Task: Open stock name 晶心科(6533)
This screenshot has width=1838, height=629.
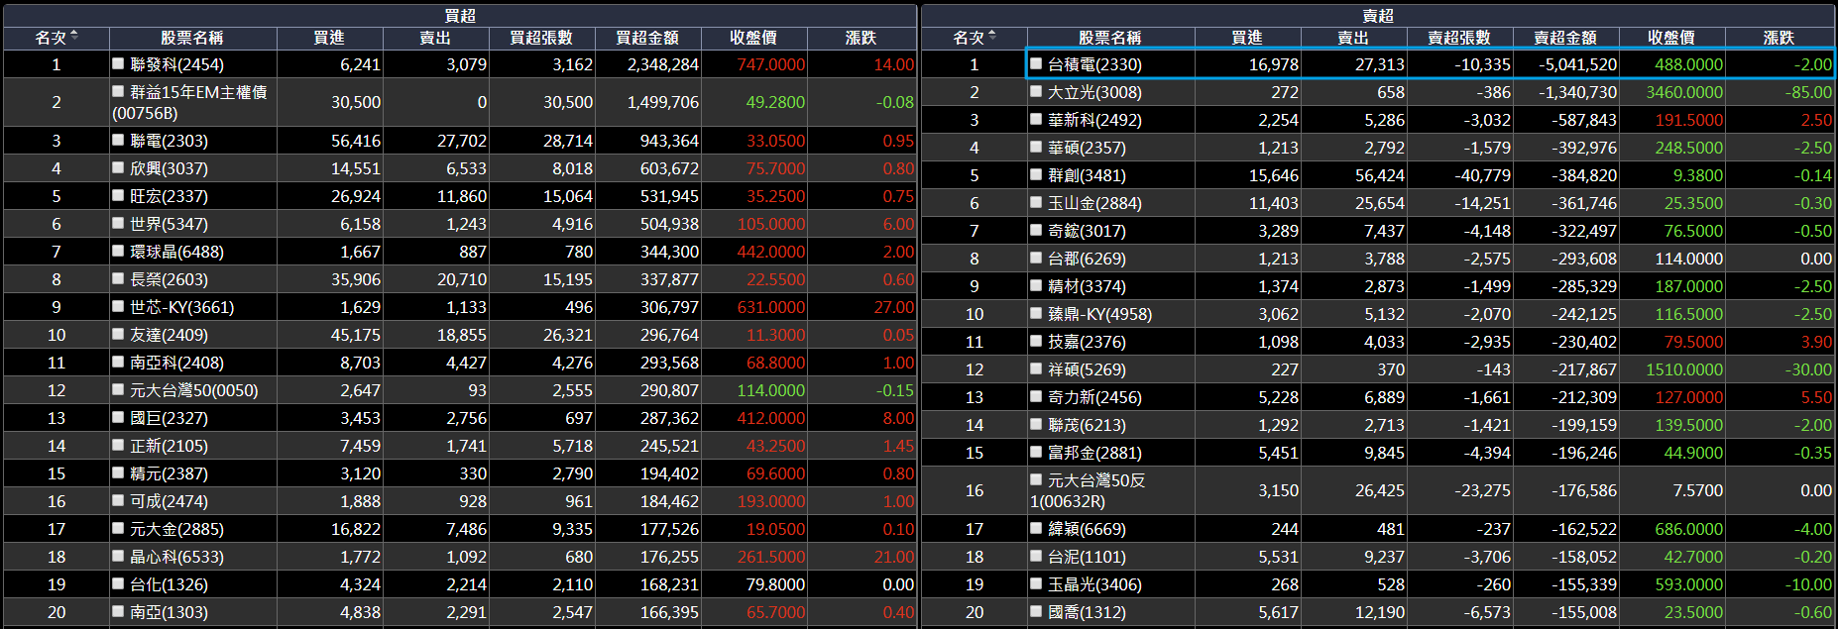Action: coord(176,557)
